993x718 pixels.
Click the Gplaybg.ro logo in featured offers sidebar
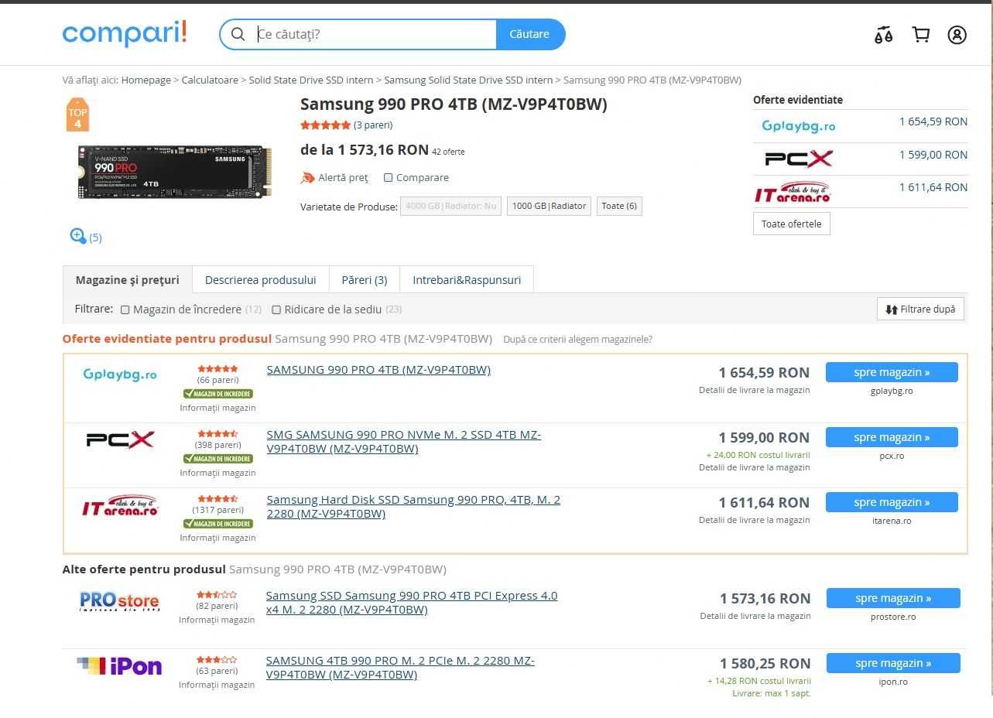point(798,125)
